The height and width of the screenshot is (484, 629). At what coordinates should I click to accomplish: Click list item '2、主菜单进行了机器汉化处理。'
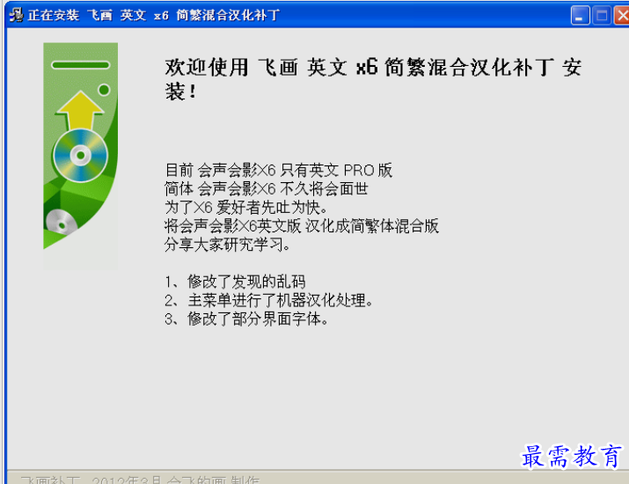tap(269, 300)
